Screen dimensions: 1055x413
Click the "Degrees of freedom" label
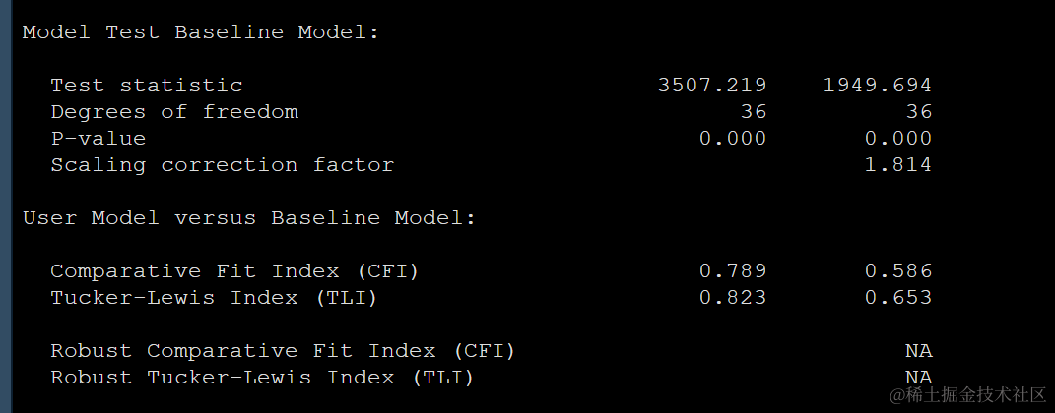[x=174, y=111]
